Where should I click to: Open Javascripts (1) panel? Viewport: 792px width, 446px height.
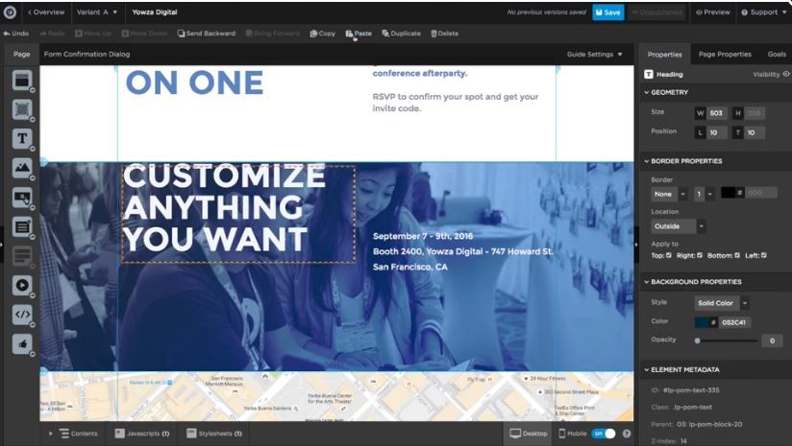tap(142, 434)
